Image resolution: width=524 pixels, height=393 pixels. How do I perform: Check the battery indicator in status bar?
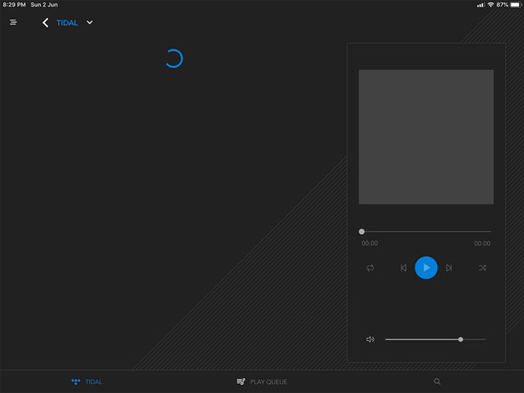515,5
